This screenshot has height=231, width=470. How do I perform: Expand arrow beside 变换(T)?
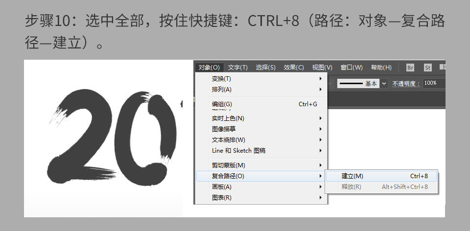[320, 79]
